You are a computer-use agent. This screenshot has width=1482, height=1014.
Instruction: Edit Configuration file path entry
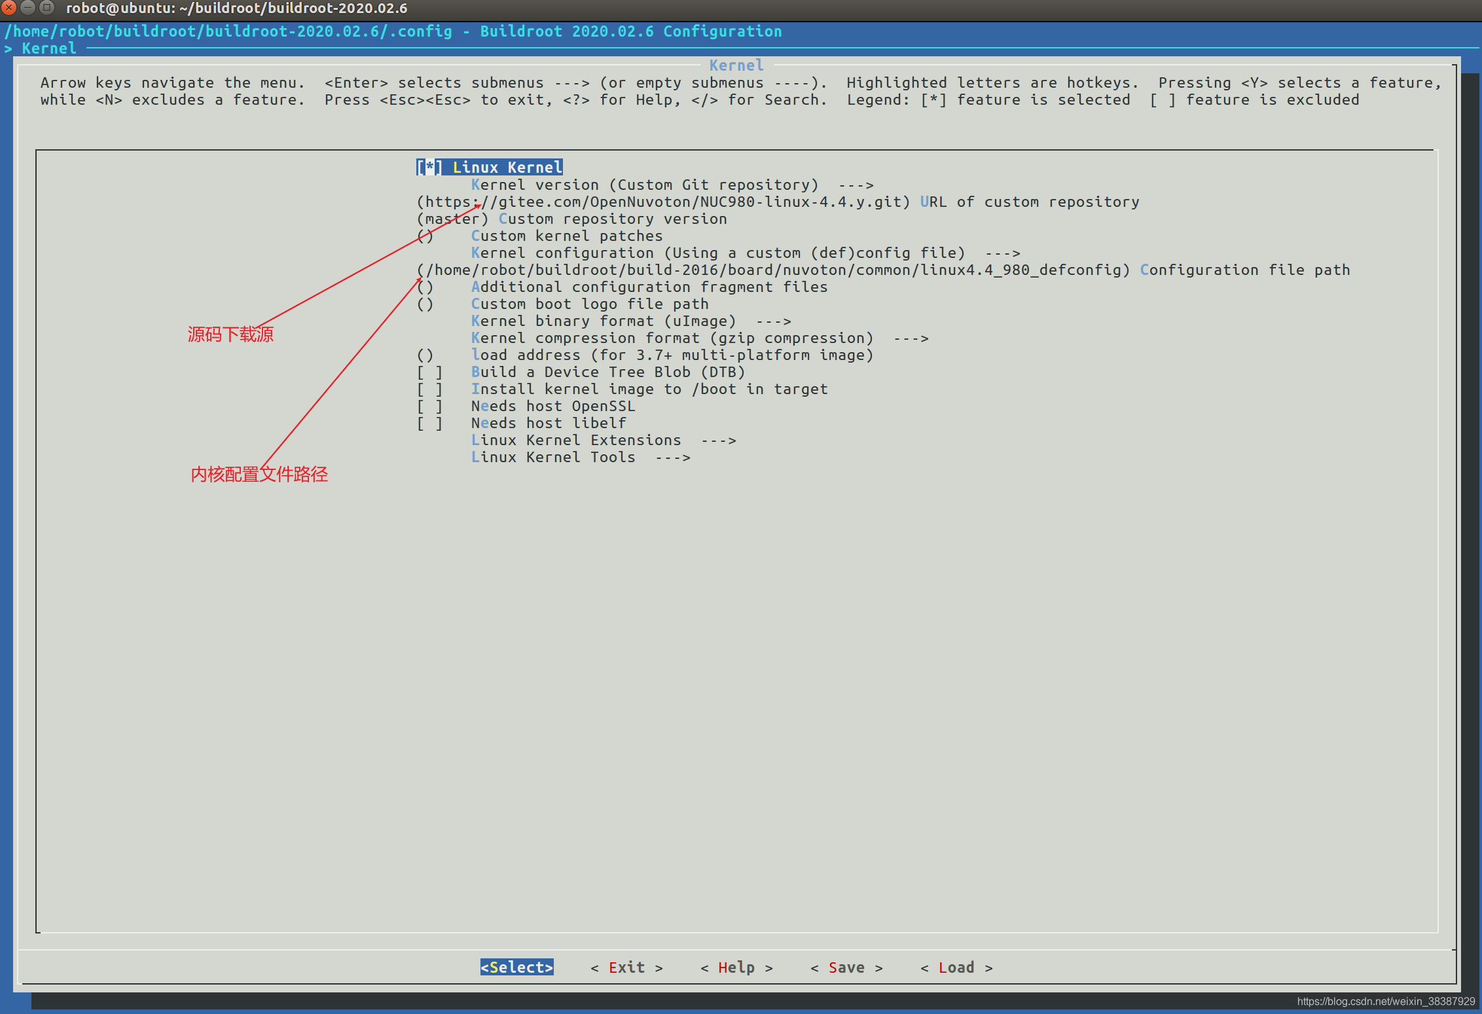pyautogui.click(x=883, y=270)
